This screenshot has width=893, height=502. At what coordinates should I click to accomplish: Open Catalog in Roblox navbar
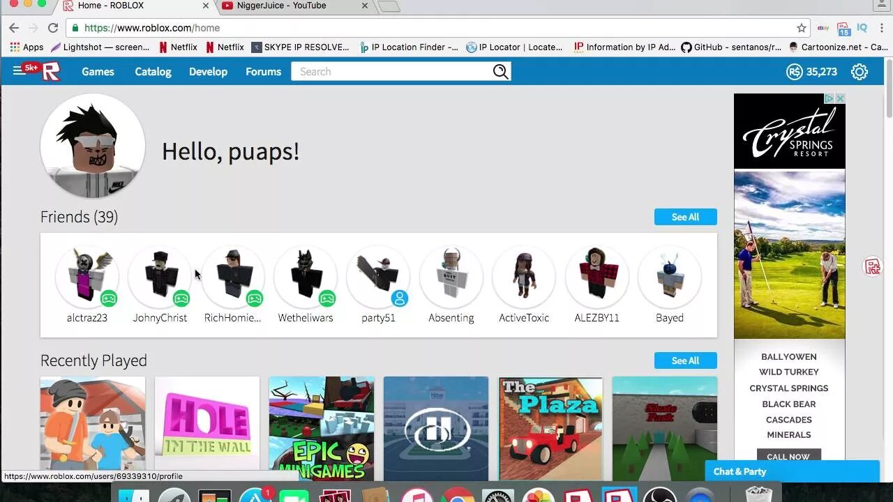pyautogui.click(x=153, y=72)
